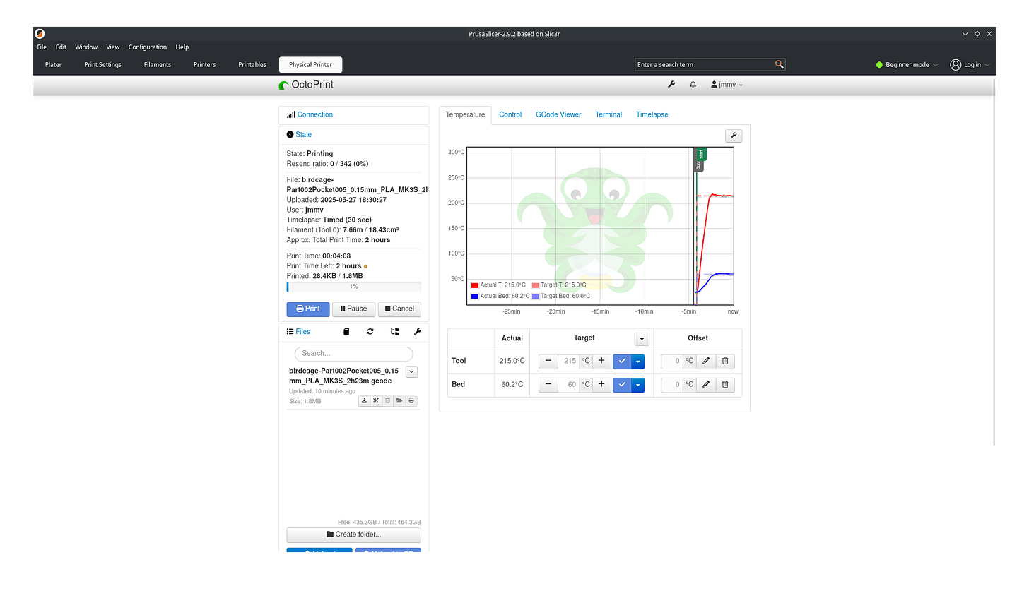Collapse the Files panel heading
1029x591 pixels.
tap(303, 331)
